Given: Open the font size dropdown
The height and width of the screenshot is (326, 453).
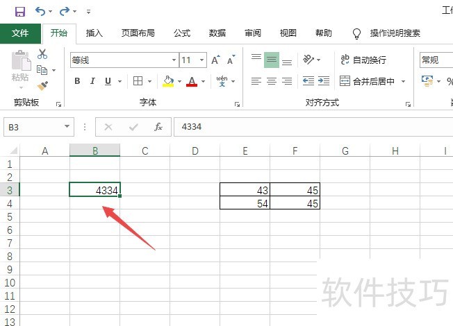Looking at the screenshot, I should pyautogui.click(x=201, y=60).
